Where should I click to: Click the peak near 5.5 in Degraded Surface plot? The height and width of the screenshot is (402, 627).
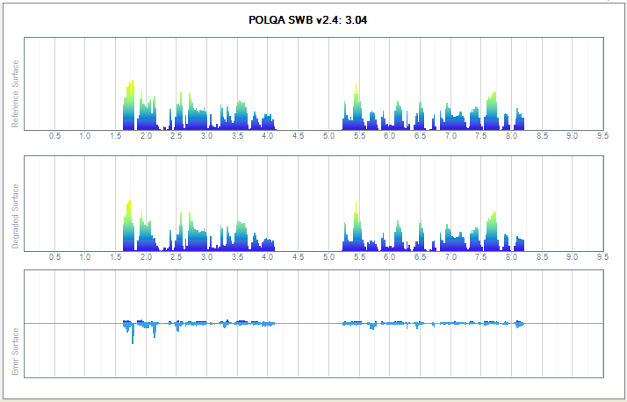click(x=356, y=218)
